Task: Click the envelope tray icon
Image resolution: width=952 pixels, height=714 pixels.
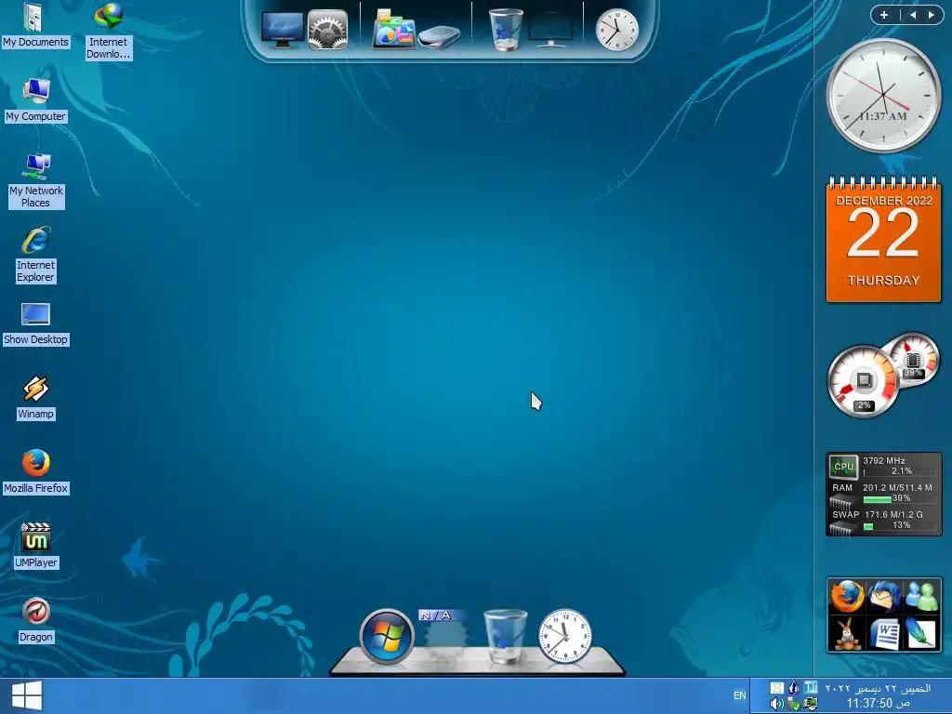Action: (x=776, y=688)
